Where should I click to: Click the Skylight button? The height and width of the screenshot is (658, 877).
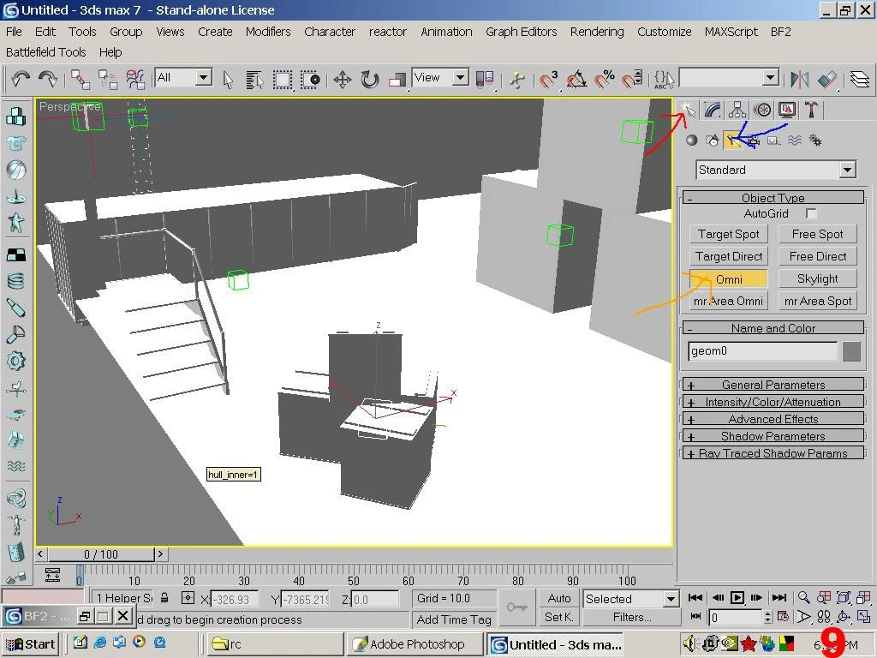tap(817, 278)
